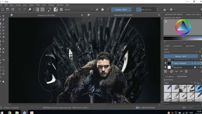Switch to Advanced Color Selector tab
The width and height of the screenshot is (202, 114).
point(174,15)
